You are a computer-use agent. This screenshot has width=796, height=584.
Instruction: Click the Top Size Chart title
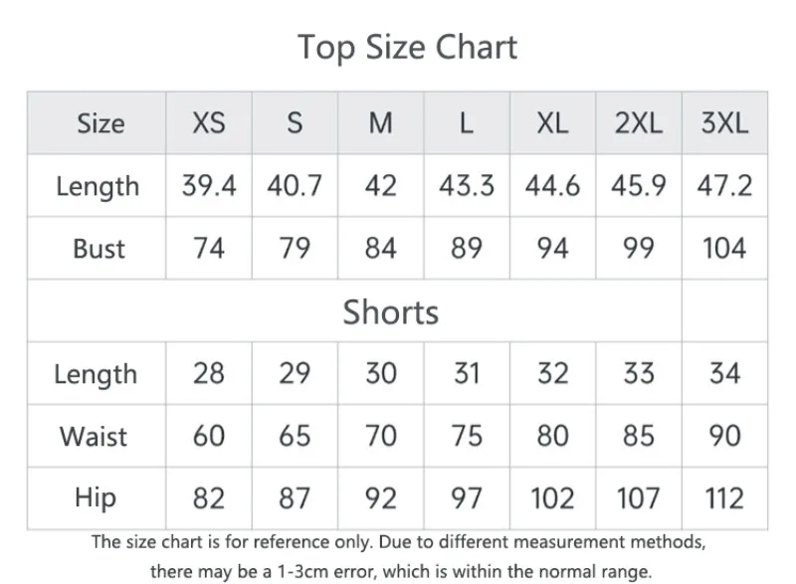[407, 48]
